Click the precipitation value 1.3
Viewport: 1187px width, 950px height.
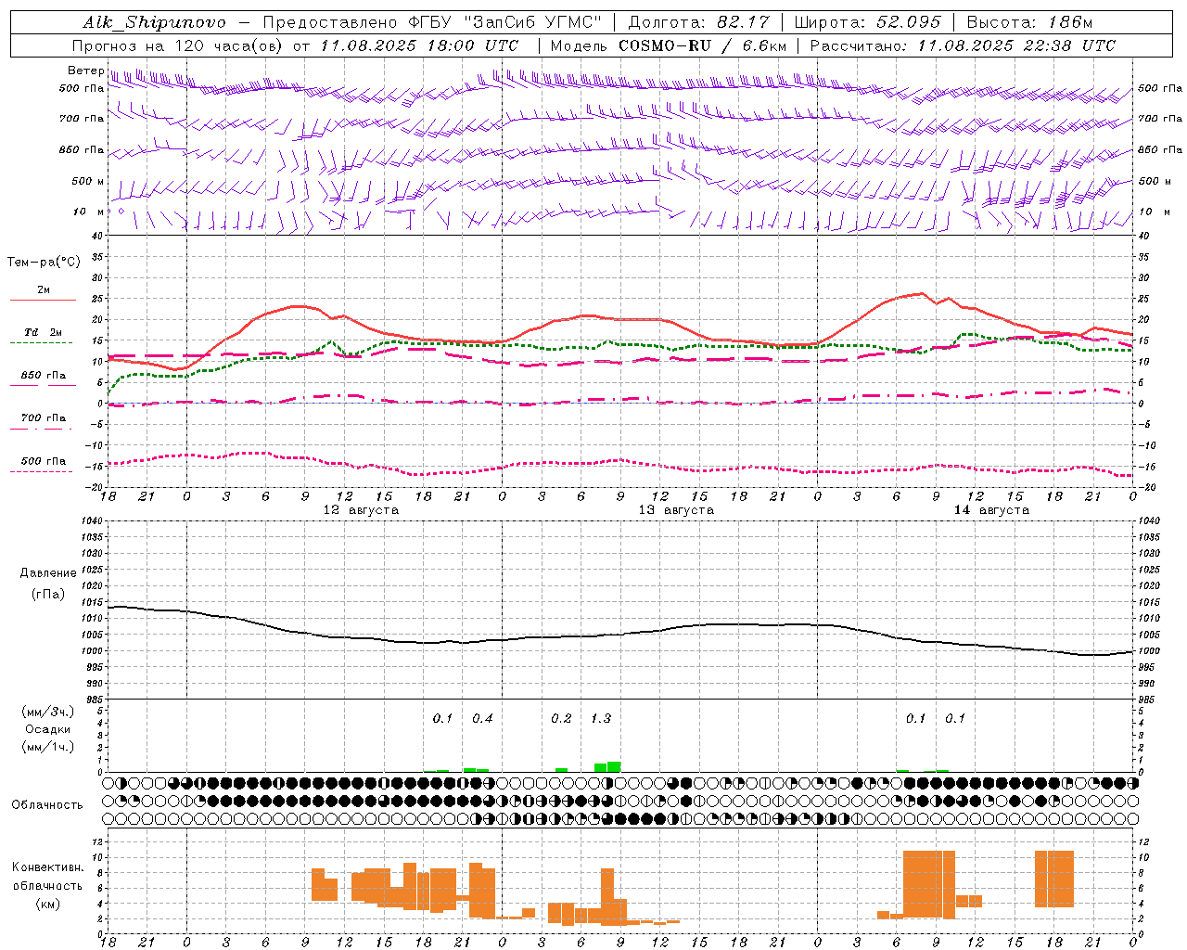click(x=601, y=719)
